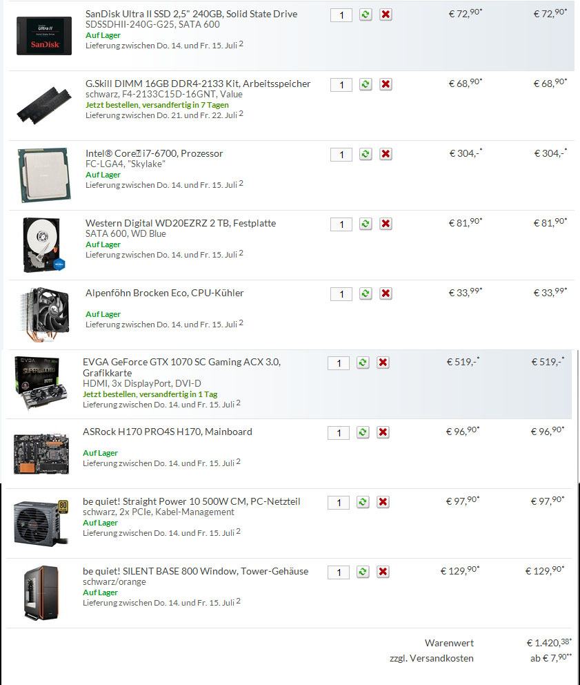Select quantity box of be quiet! SILENT BASE 800
This screenshot has height=685, width=580.
339,572
